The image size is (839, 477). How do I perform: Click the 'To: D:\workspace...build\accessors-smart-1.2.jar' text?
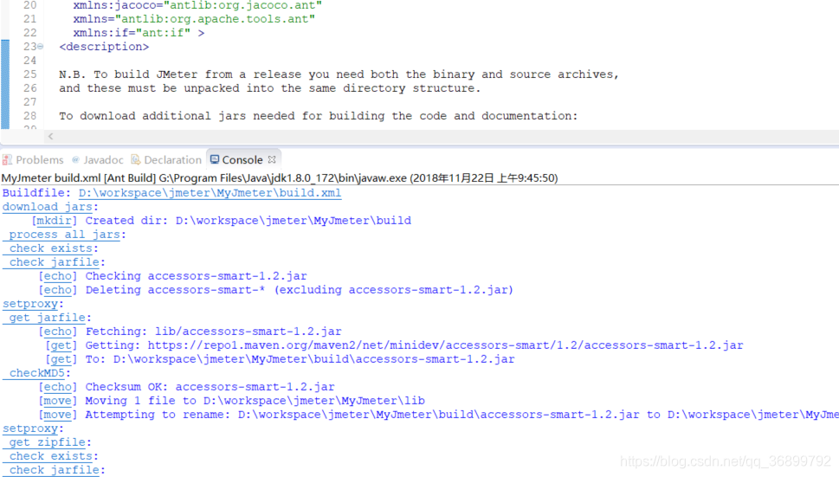click(x=300, y=360)
